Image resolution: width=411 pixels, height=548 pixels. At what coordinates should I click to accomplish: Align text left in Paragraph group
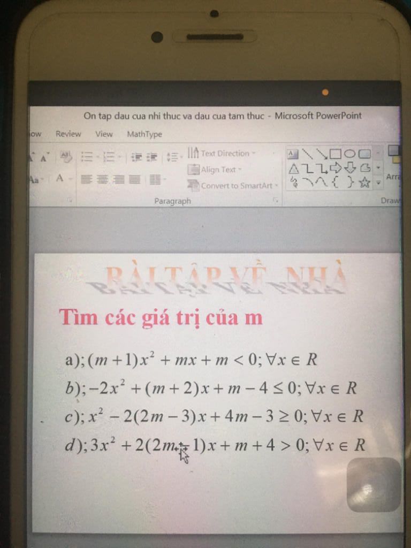pyautogui.click(x=86, y=179)
